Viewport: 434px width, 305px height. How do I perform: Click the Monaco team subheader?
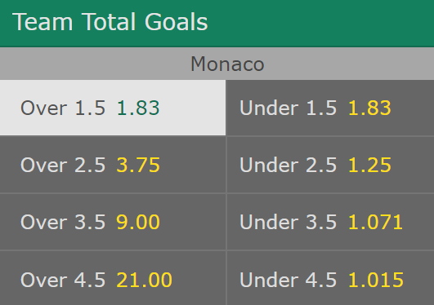pos(217,64)
